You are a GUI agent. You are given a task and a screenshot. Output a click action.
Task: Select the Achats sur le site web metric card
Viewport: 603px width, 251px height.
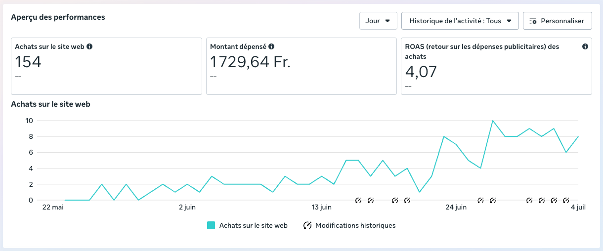point(106,66)
